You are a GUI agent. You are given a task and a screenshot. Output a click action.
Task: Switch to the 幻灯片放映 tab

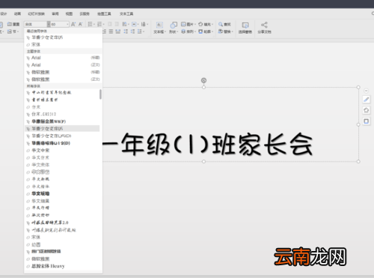[x=36, y=13]
